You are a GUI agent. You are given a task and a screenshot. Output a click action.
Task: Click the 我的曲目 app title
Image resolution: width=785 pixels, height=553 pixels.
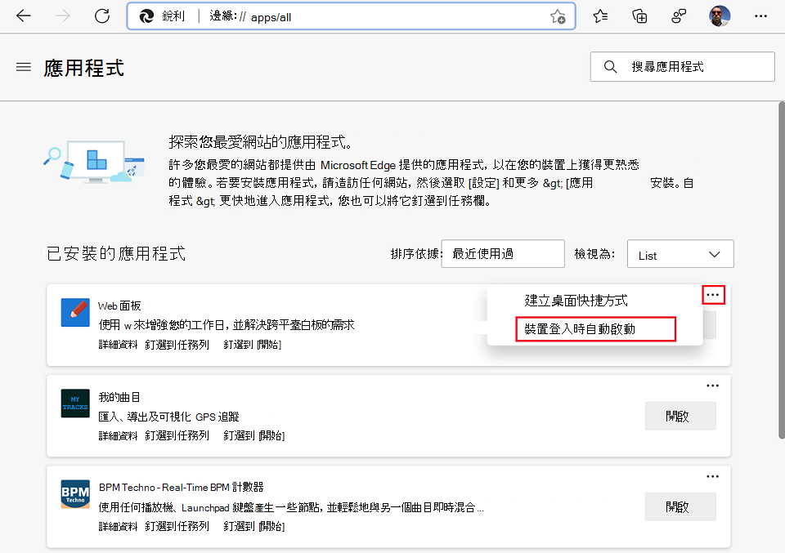pyautogui.click(x=119, y=398)
